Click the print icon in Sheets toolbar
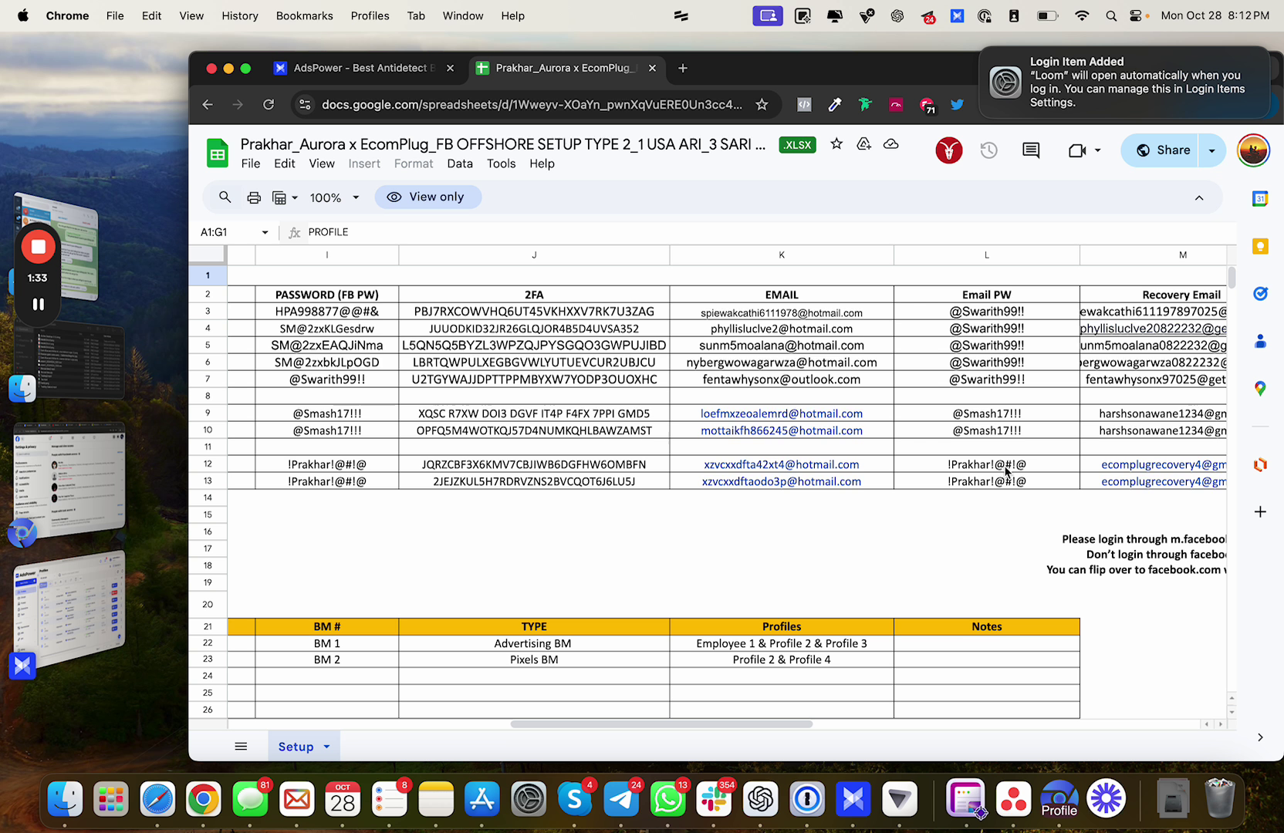The image size is (1284, 833). point(254,197)
